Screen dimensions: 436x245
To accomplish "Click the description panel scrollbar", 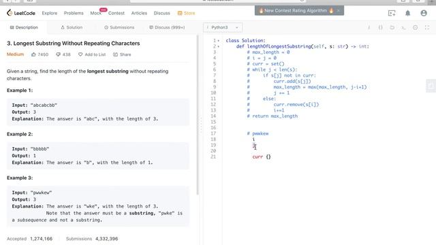I will point(198,115).
